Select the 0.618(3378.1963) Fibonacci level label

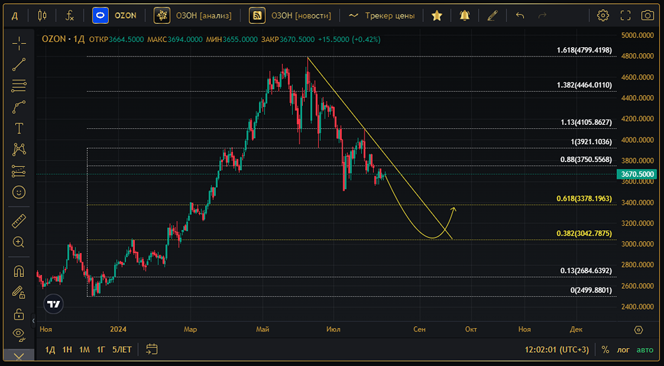pyautogui.click(x=584, y=198)
